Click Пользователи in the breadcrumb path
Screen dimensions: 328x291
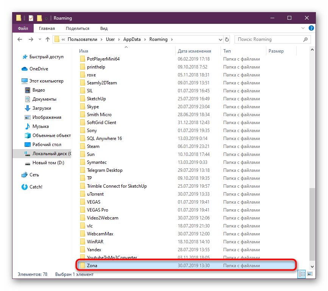(x=82, y=39)
